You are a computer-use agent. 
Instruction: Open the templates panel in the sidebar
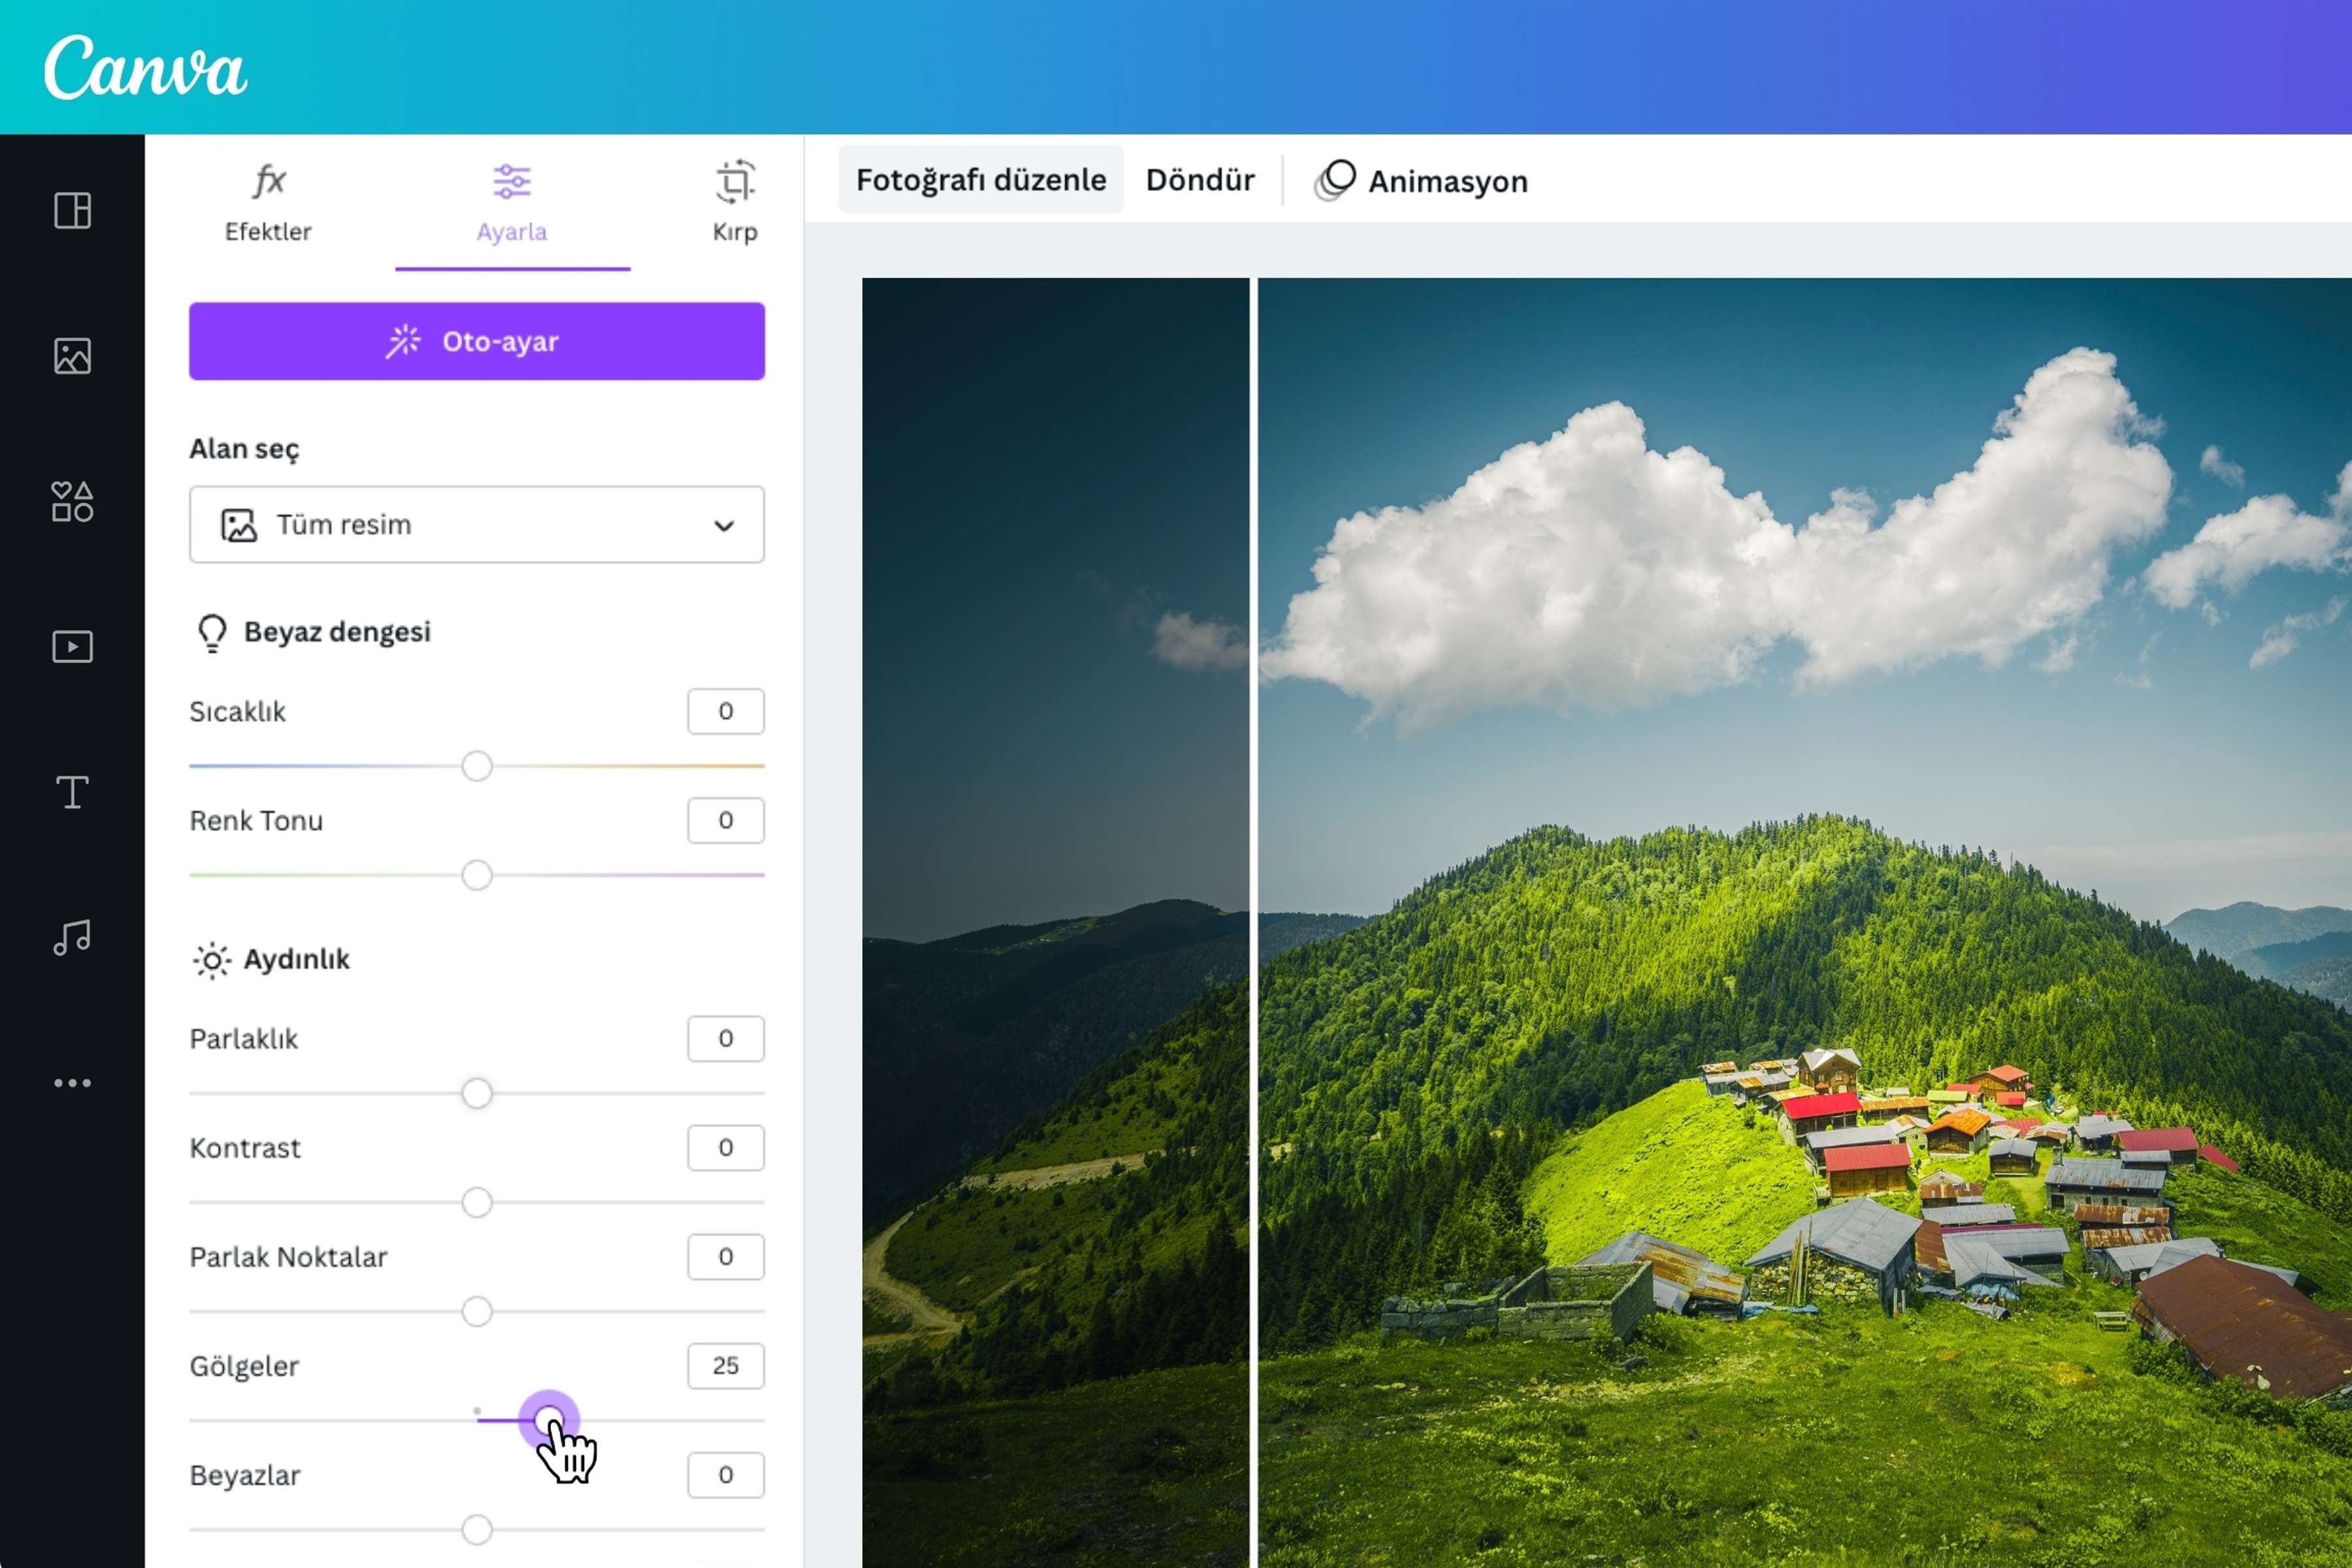(72, 211)
